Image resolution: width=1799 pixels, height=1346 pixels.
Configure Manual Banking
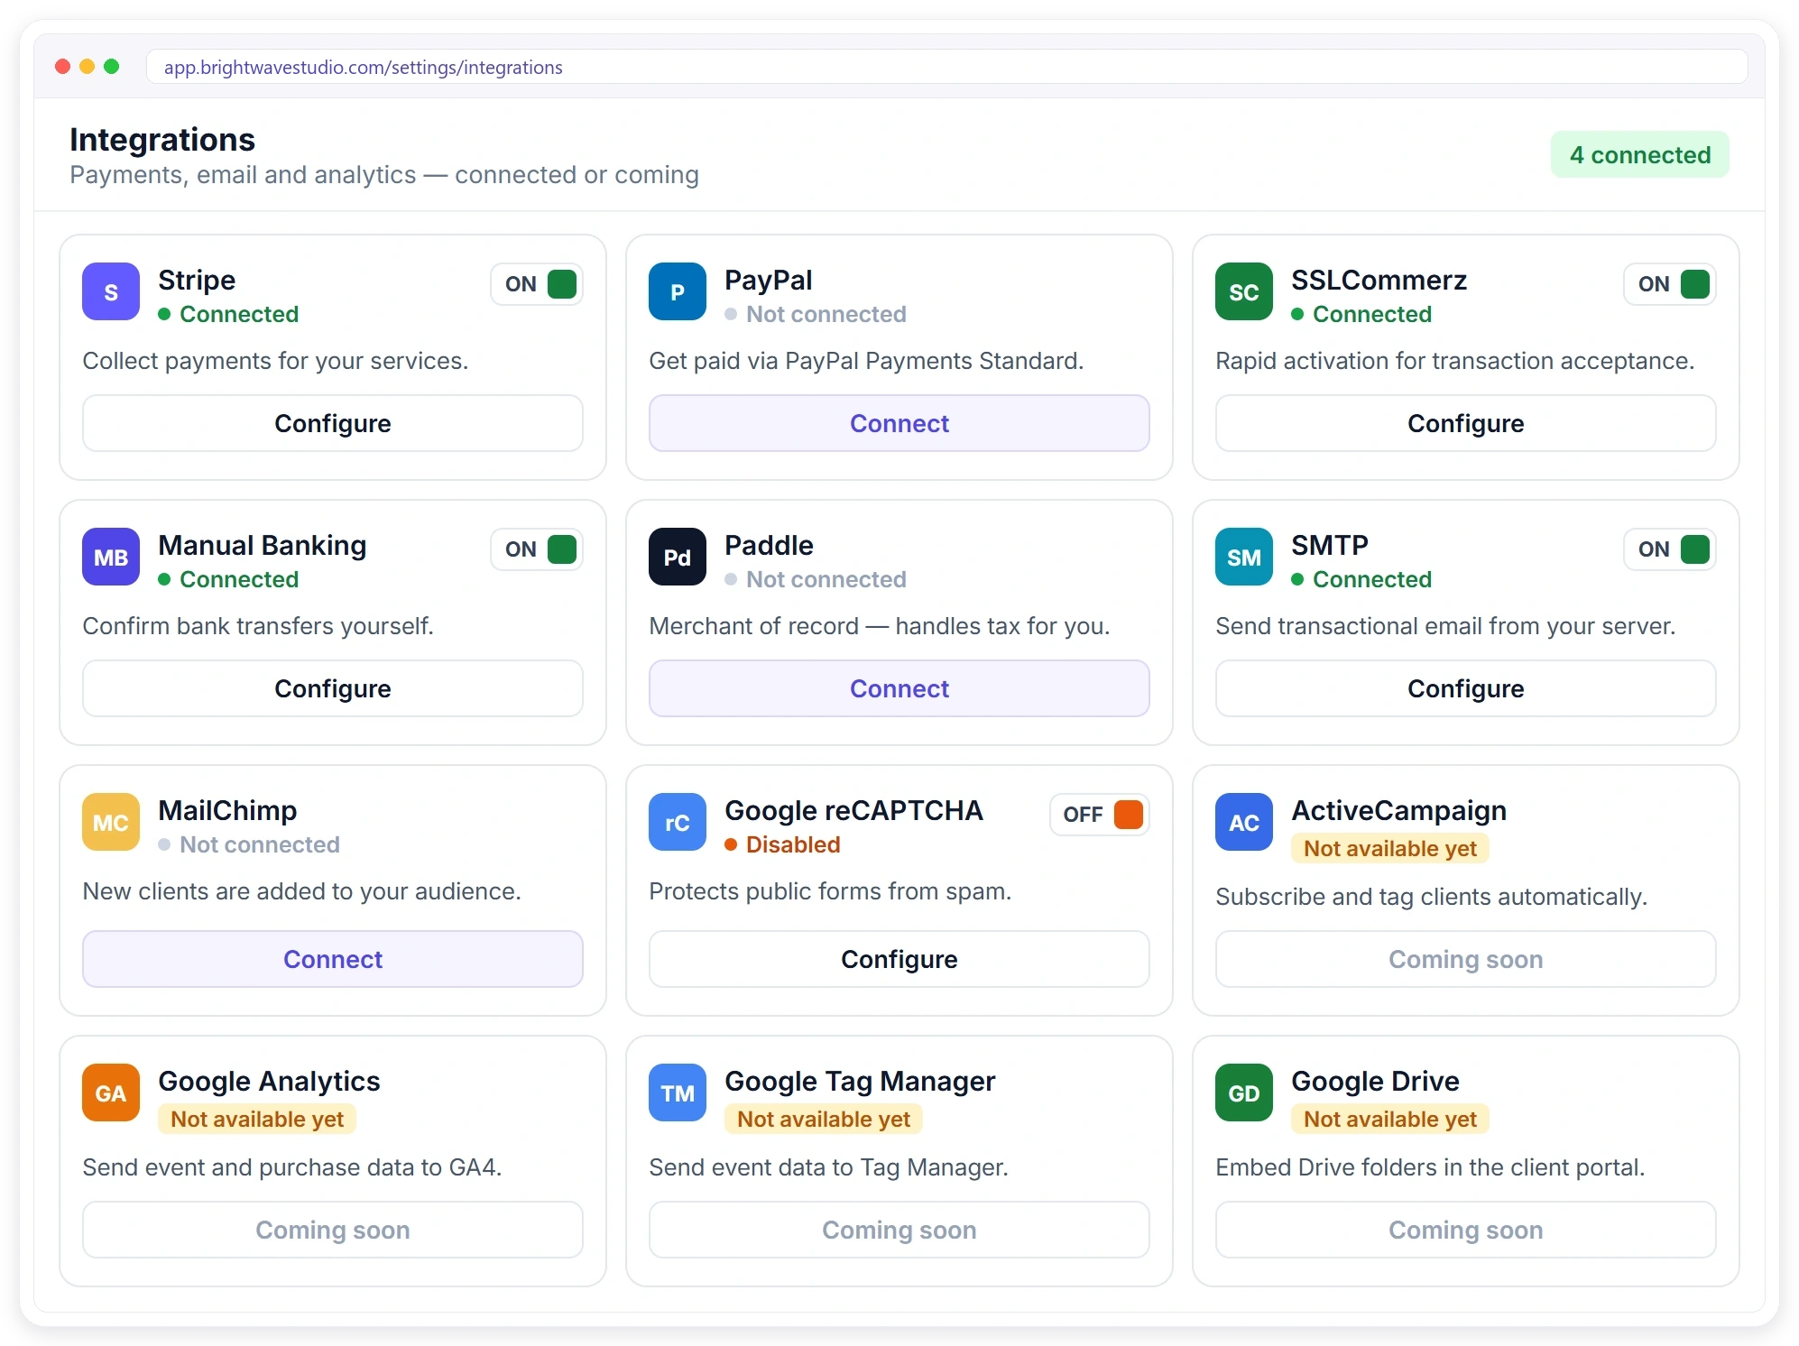point(333,688)
